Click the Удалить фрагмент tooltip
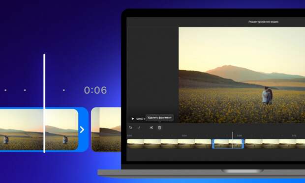The image size is (305, 183). pos(159,118)
